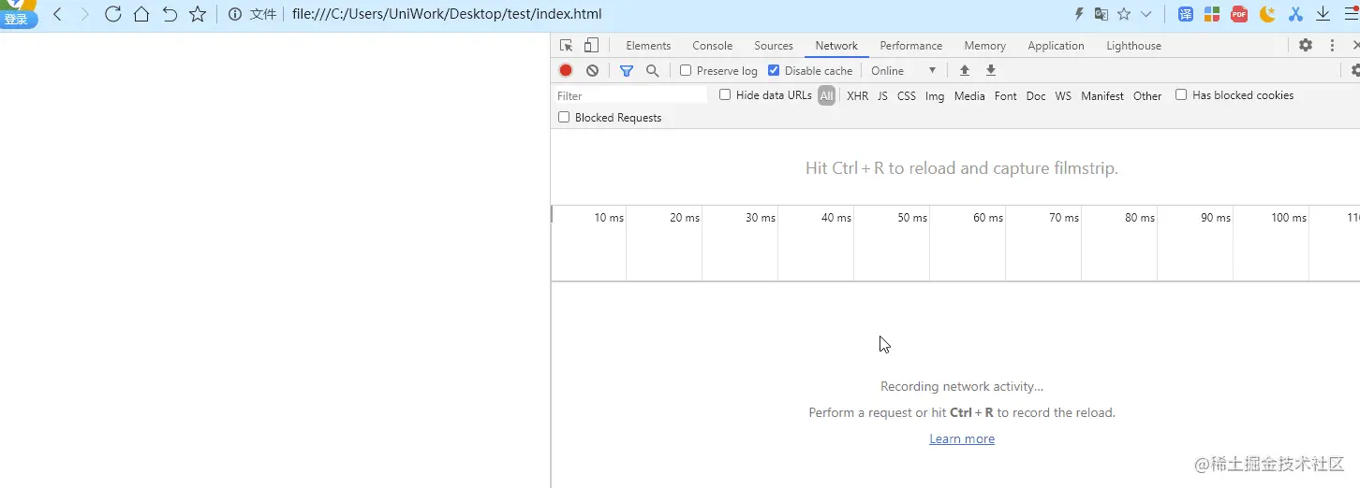Viewport: 1360px width, 488px height.
Task: Toggle the device toolbar icon
Action: pos(591,46)
